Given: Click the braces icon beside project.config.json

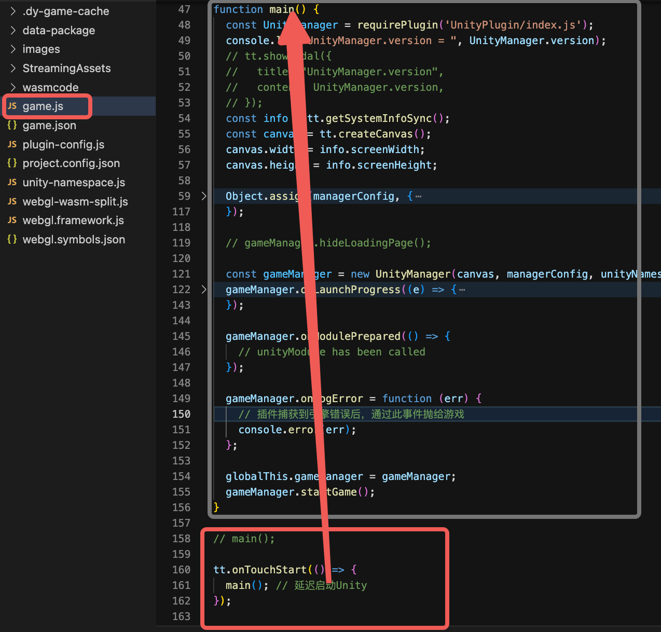Looking at the screenshot, I should [12, 163].
